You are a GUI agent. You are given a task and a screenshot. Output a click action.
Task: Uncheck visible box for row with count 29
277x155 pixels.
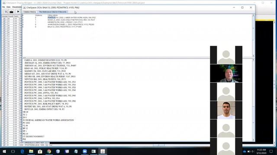tap(4, 28)
